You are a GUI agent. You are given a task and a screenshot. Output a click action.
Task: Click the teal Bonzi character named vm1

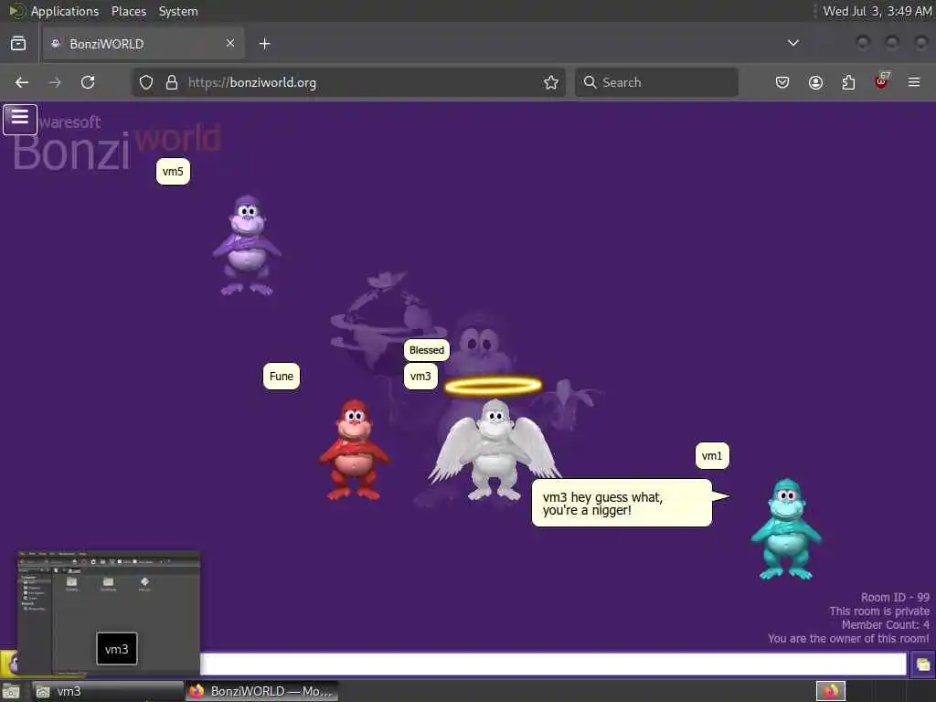click(786, 529)
